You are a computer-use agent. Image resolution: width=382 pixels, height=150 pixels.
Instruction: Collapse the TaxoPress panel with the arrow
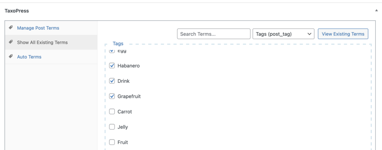click(x=376, y=11)
